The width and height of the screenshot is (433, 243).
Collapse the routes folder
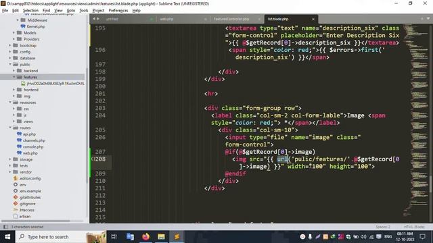(10, 128)
